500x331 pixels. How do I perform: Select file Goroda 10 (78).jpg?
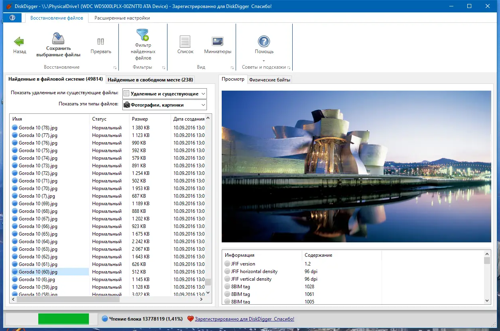38,128
